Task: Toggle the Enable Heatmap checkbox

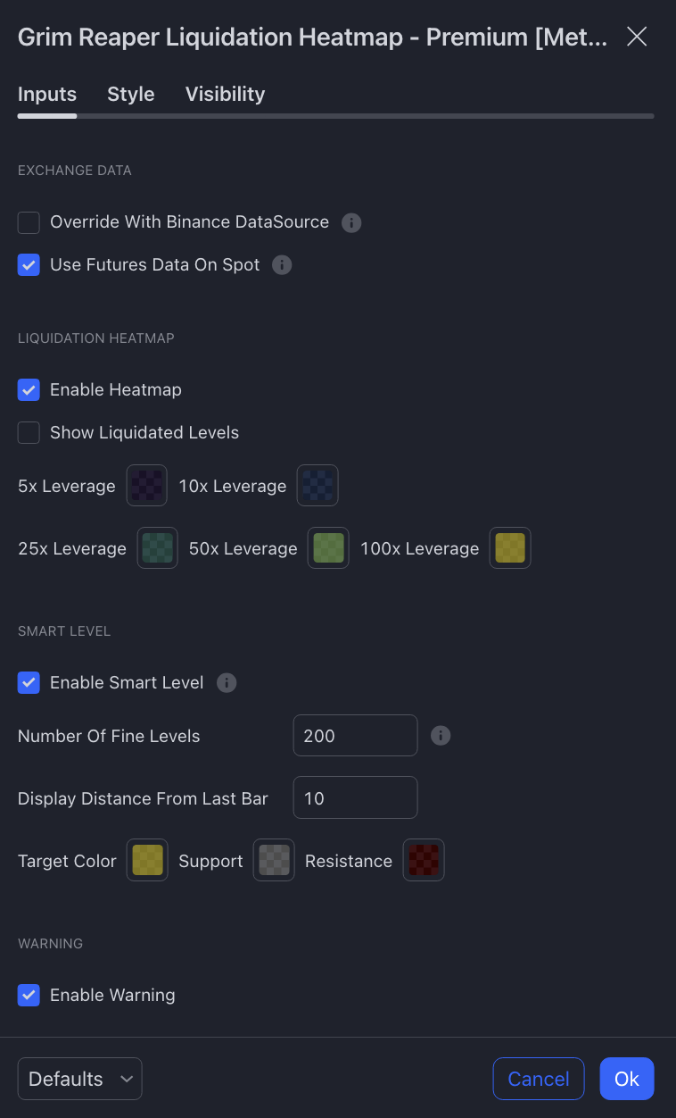Action: coord(29,390)
